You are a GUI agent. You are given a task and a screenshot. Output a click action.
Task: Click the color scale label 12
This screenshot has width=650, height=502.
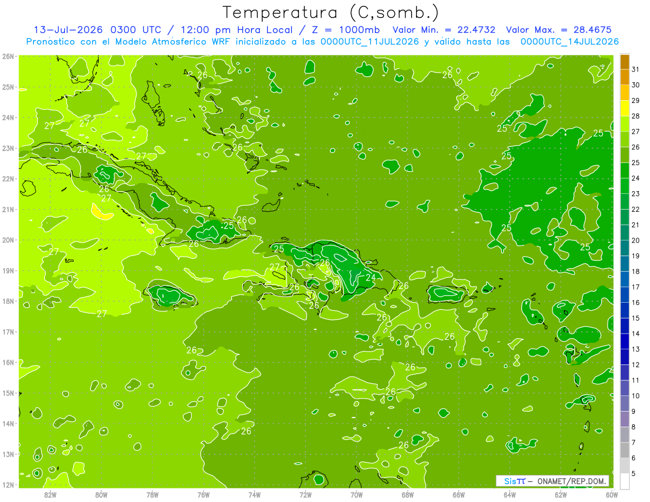pyautogui.click(x=636, y=364)
